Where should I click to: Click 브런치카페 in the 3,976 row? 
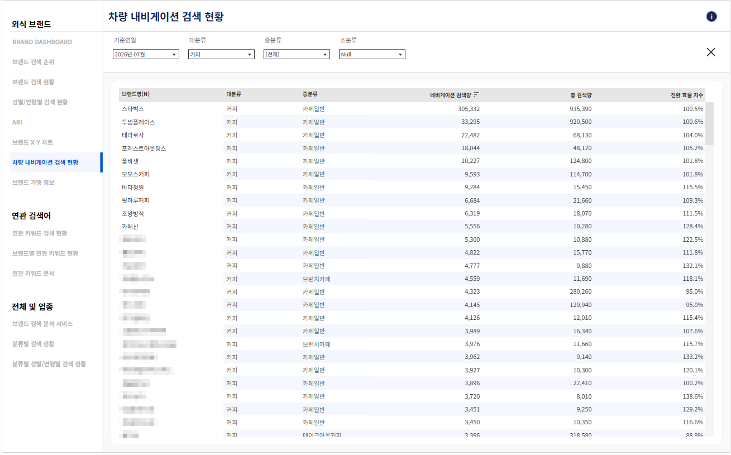[x=317, y=344]
